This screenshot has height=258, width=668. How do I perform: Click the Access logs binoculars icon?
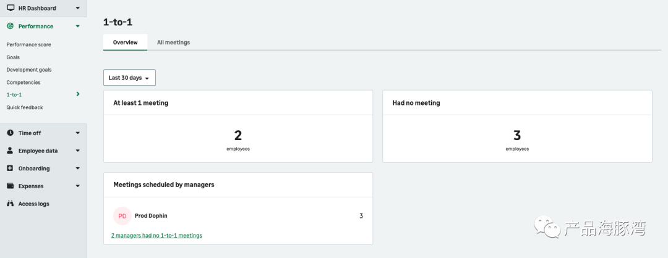(x=10, y=204)
